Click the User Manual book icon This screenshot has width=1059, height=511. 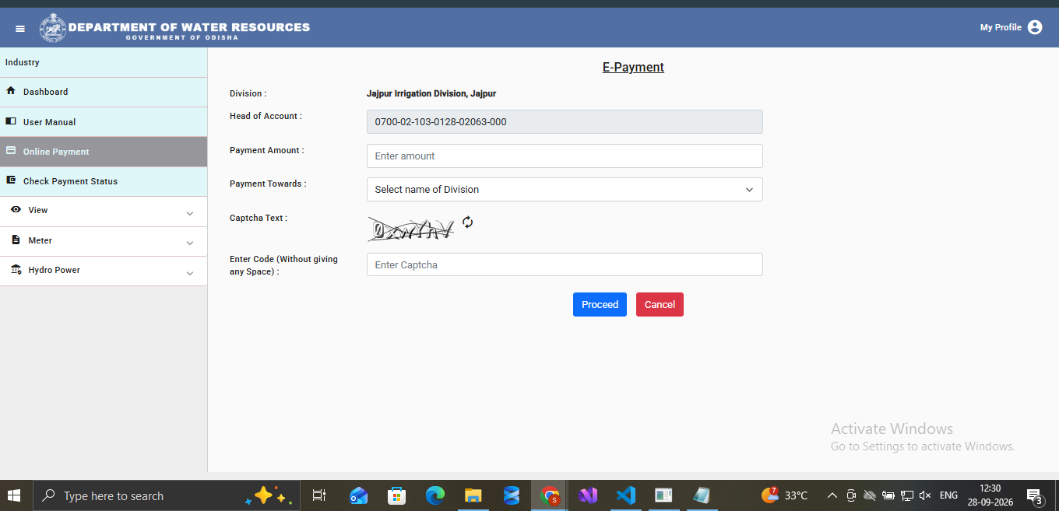pyautogui.click(x=11, y=121)
